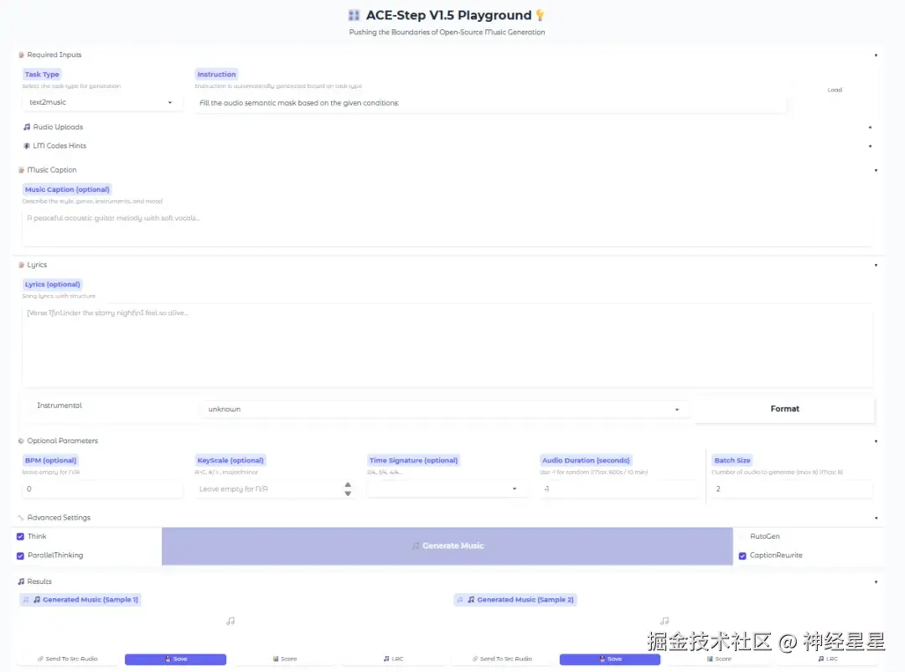Expand the Advanced Settings section
This screenshot has height=672, width=905.
click(x=876, y=519)
